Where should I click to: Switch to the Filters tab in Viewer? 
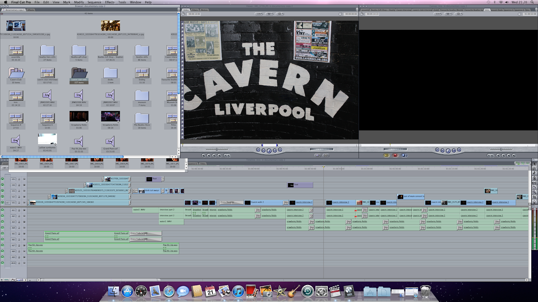coord(195,10)
